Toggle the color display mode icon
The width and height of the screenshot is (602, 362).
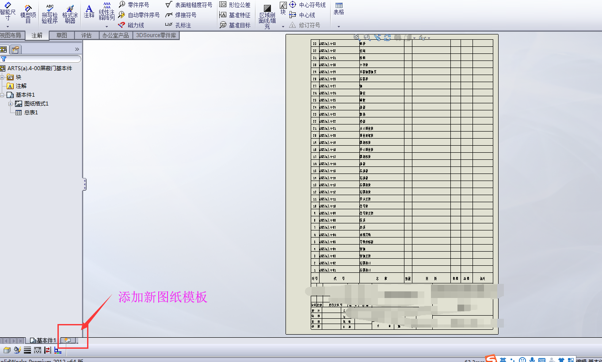[58, 350]
